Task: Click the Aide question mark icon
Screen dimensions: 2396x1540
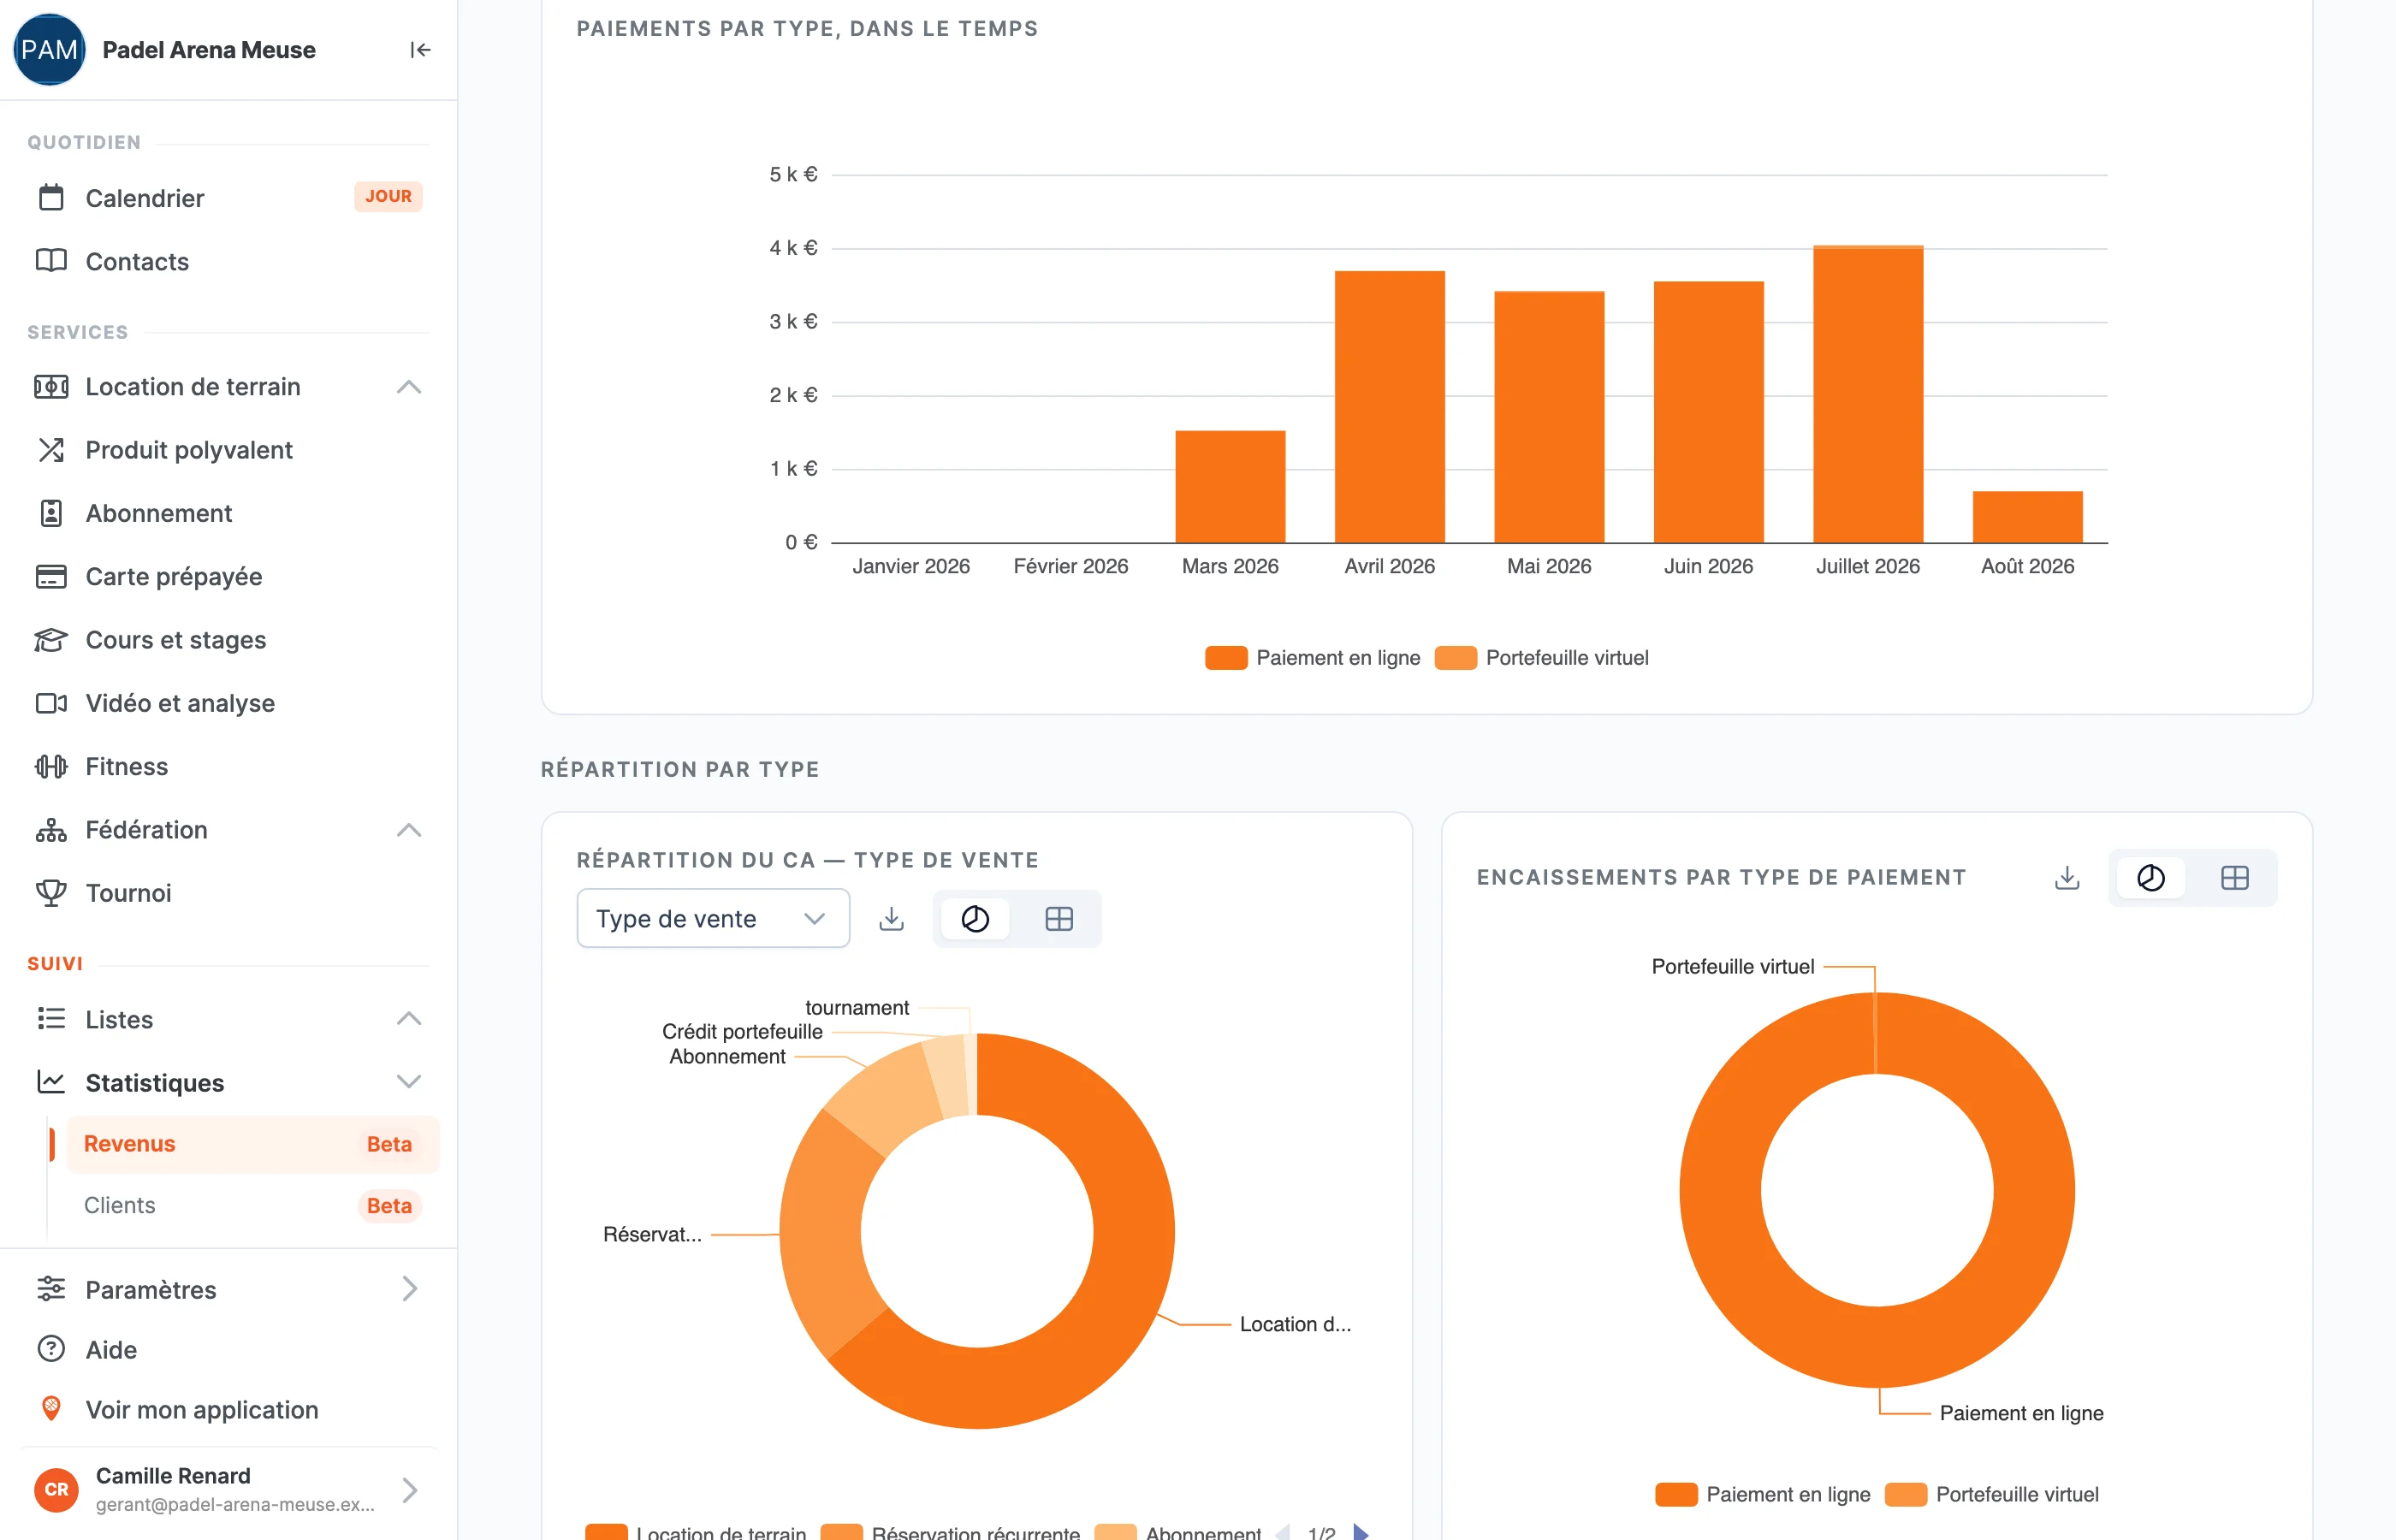Action: 51,1349
